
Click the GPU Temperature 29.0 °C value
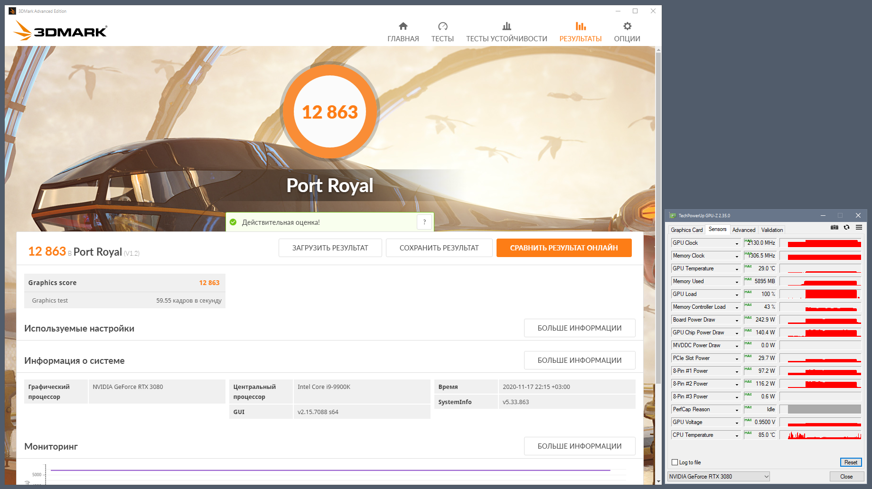point(760,268)
